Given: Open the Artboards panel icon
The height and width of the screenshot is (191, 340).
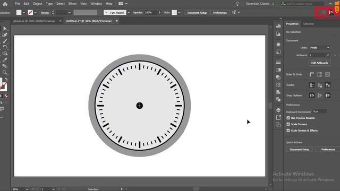Looking at the screenshot, I should (x=278, y=125).
